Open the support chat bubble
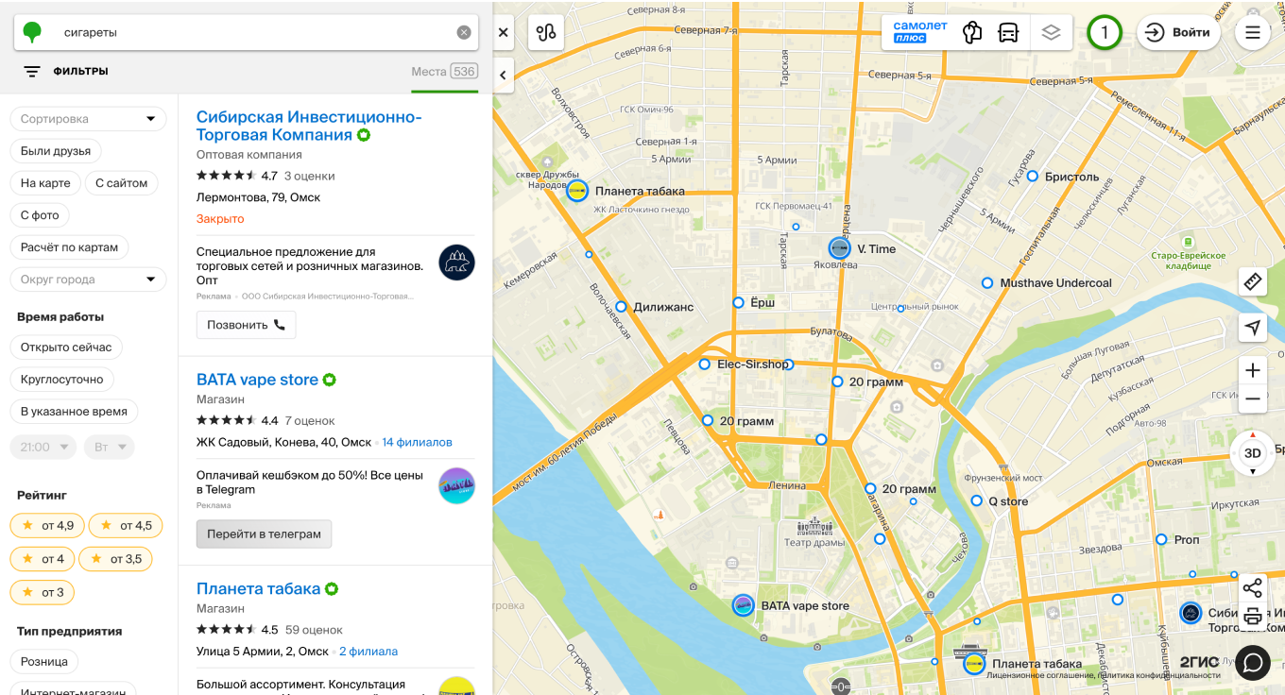 (x=1253, y=662)
